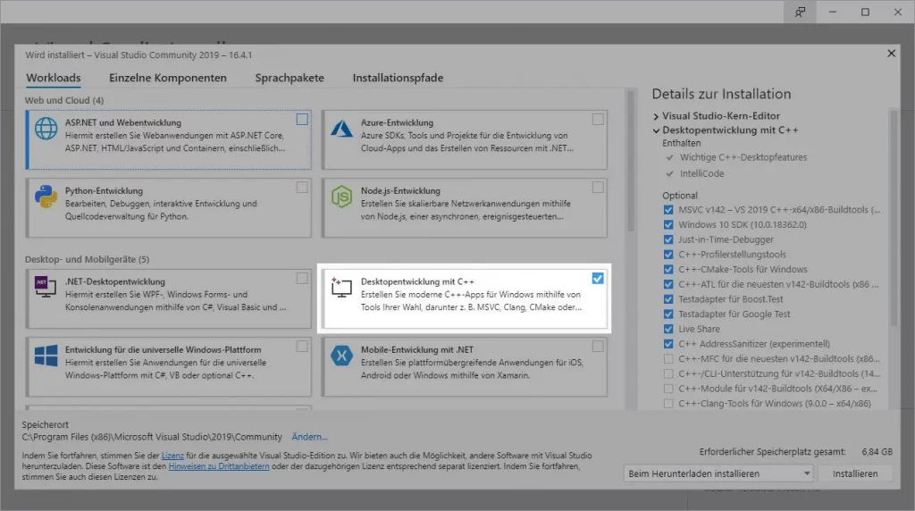This screenshot has height=511, width=915.
Task: Click the Node.js-Entwicklung hexagon icon
Action: (x=341, y=198)
